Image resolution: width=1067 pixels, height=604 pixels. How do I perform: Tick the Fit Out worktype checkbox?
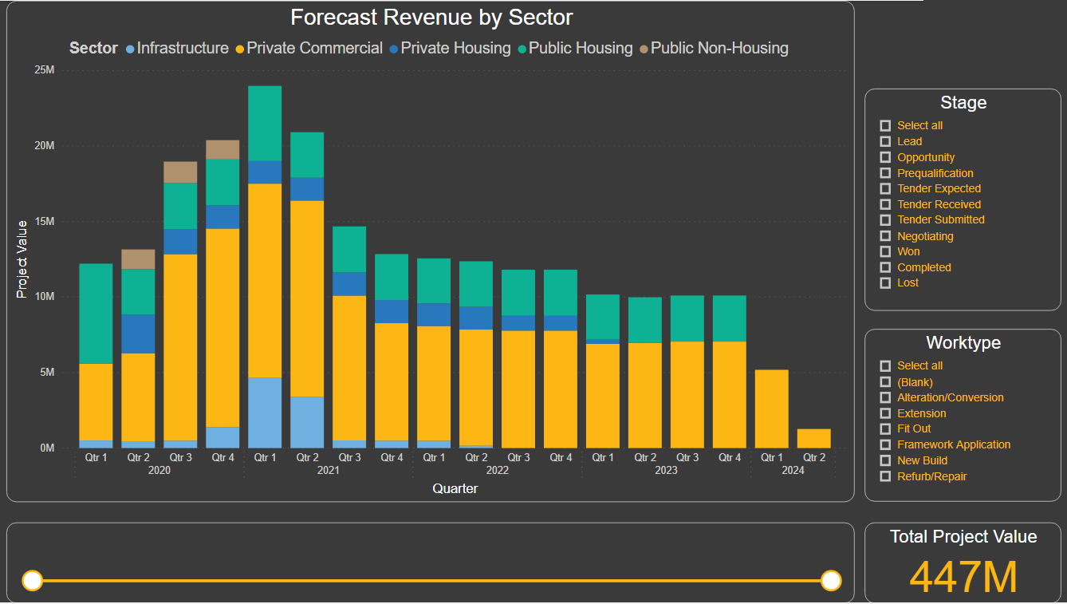pyautogui.click(x=885, y=429)
